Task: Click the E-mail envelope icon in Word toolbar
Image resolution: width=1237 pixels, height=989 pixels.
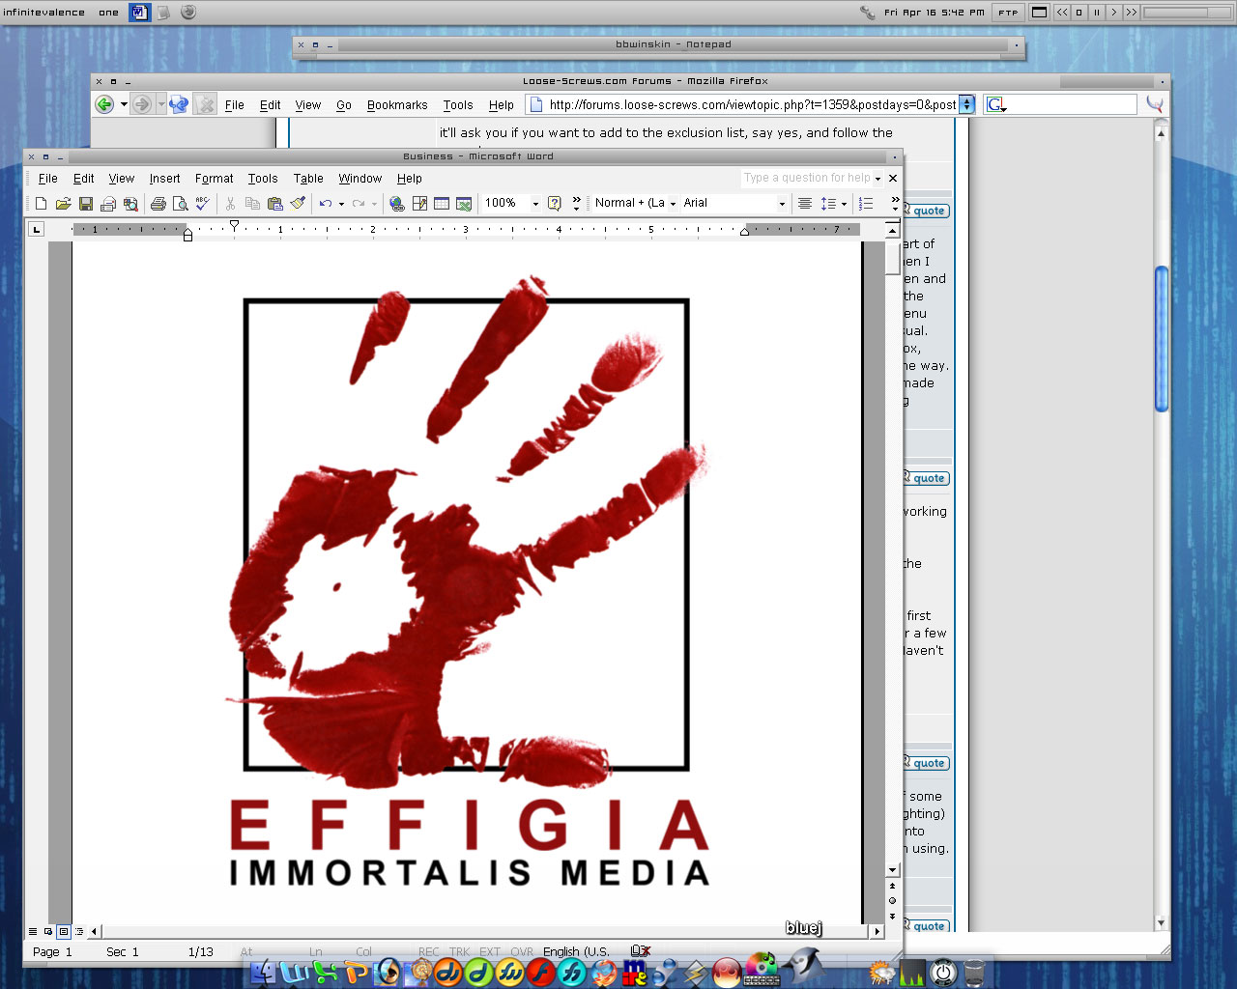Action: pos(108,204)
